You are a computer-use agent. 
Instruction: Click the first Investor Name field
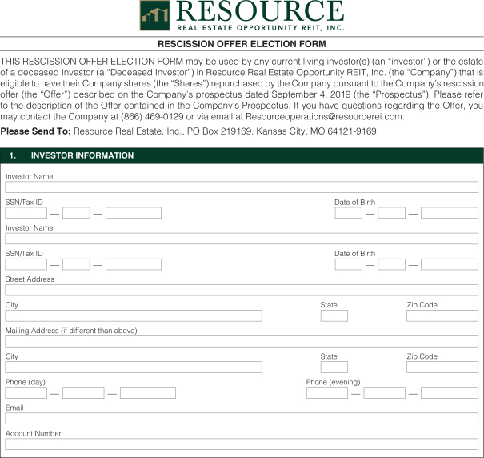pyautogui.click(x=242, y=187)
